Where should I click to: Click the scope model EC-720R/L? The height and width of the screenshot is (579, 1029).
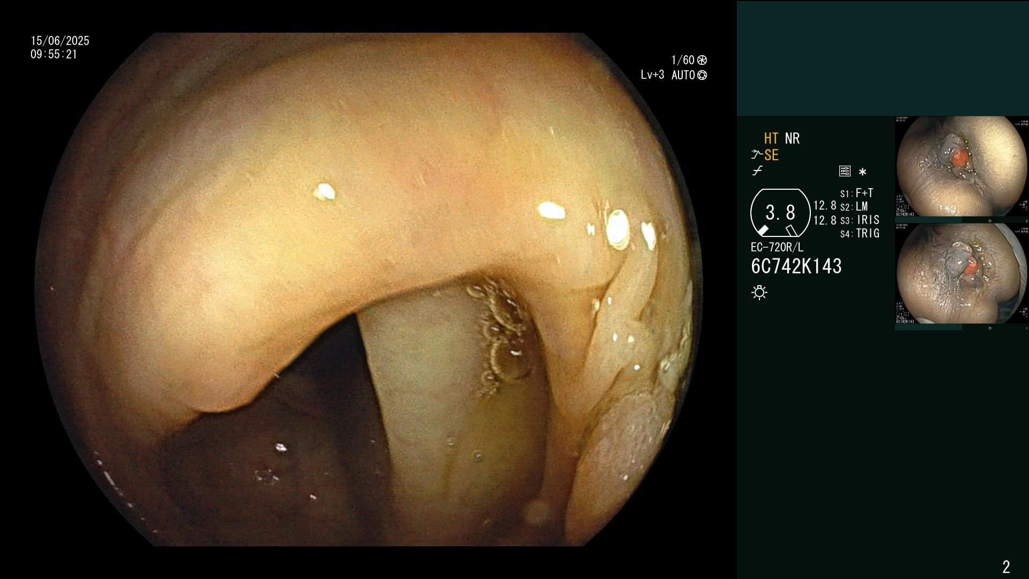point(777,247)
